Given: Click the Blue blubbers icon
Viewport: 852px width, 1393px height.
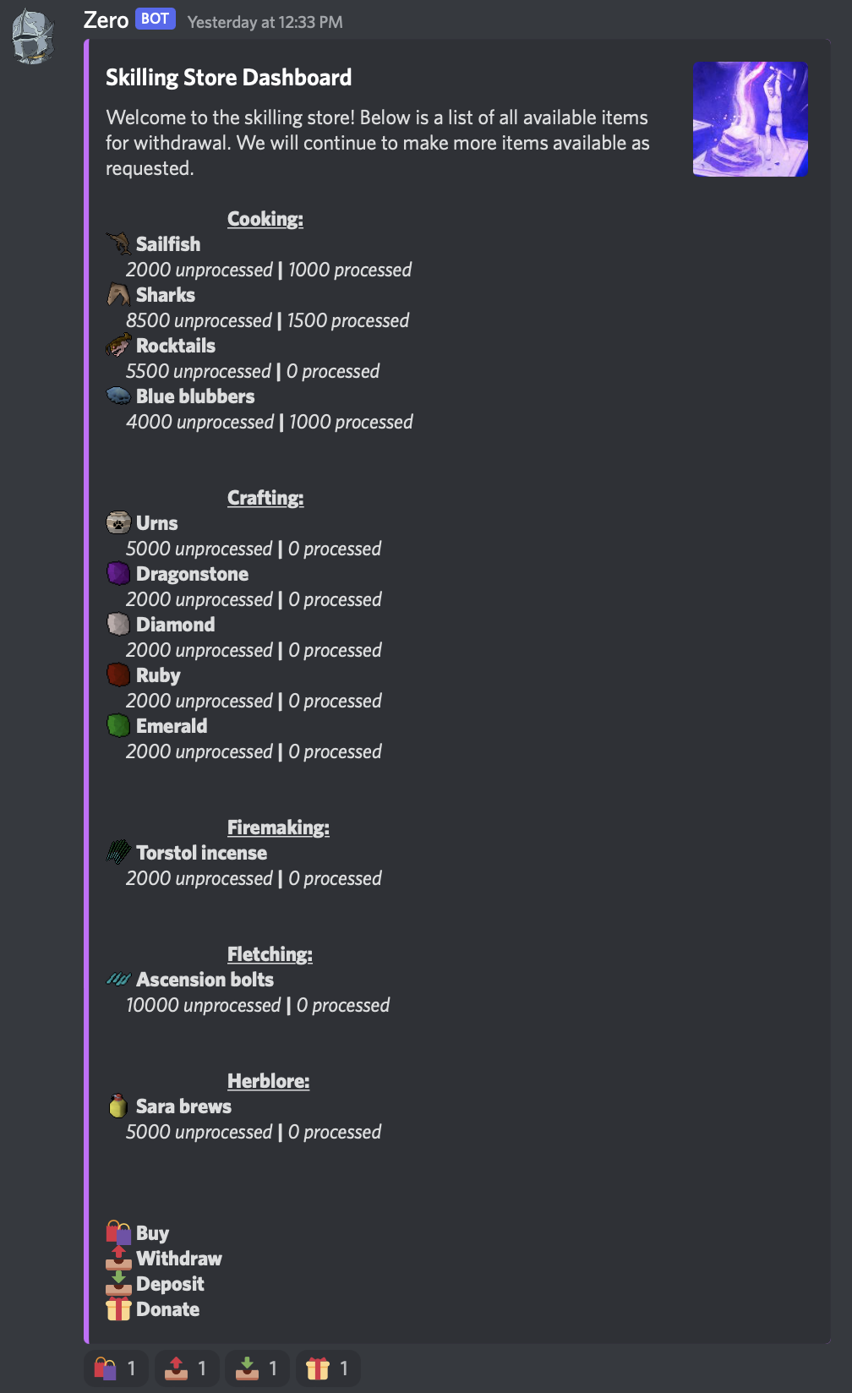Looking at the screenshot, I should (x=118, y=396).
